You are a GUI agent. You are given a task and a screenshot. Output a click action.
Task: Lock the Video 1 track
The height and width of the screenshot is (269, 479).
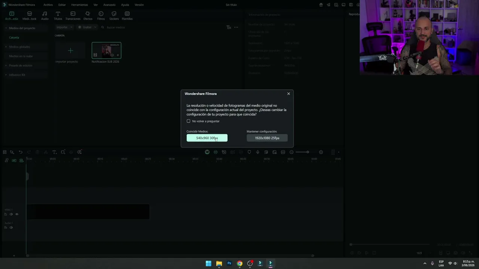point(6,214)
